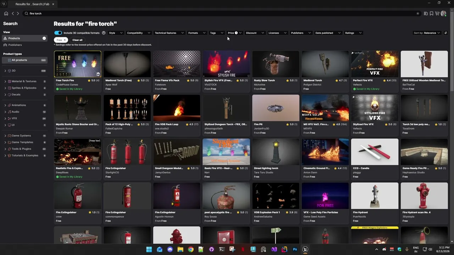Image resolution: width=454 pixels, height=255 pixels.
Task: Open My Library icon in top bar
Action: [x=426, y=13]
